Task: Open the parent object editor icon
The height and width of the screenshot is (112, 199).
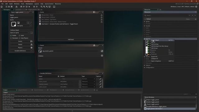Action: pos(102,51)
